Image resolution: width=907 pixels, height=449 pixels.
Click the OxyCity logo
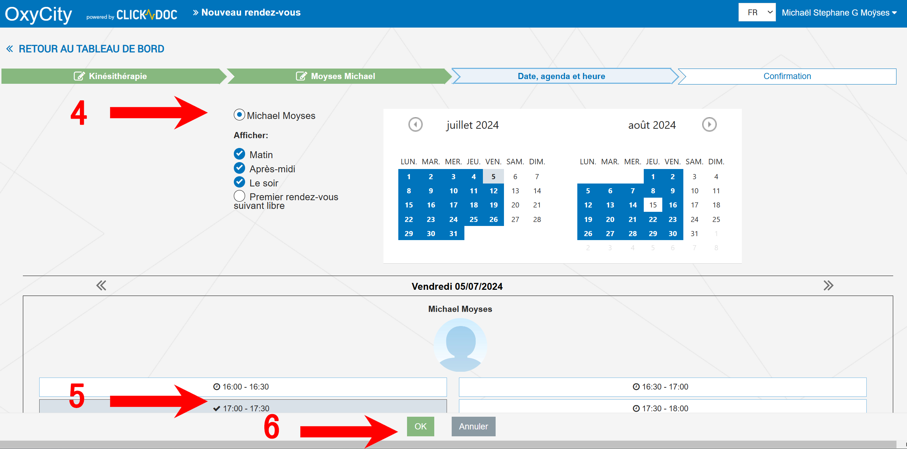click(38, 15)
